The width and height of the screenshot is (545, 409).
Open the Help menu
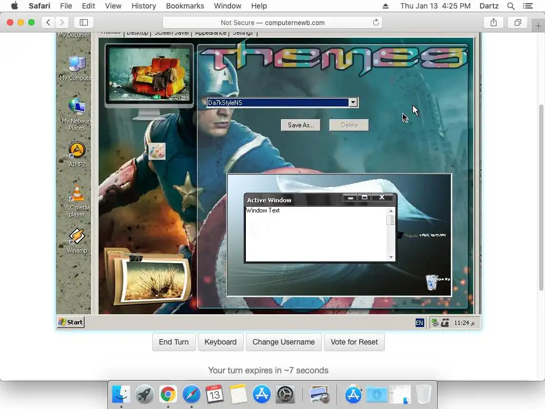259,6
